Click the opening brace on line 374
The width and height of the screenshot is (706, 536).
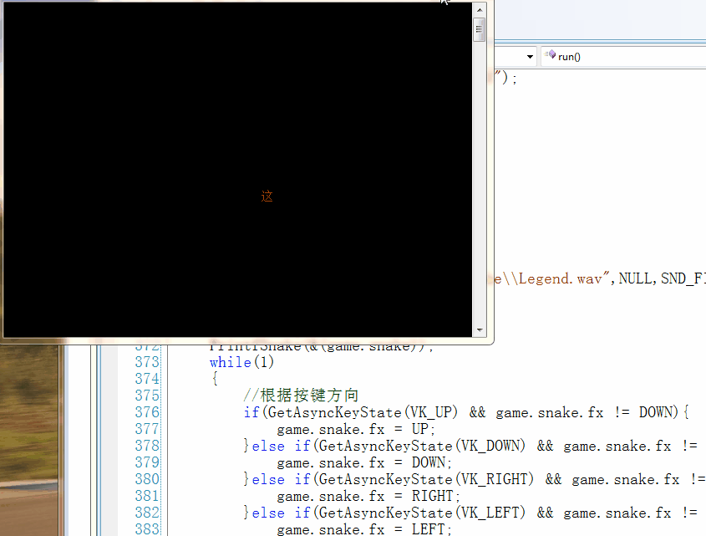[x=215, y=379]
